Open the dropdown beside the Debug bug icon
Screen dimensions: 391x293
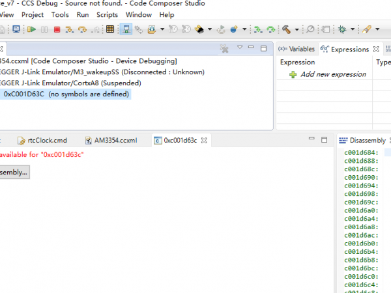point(353,29)
